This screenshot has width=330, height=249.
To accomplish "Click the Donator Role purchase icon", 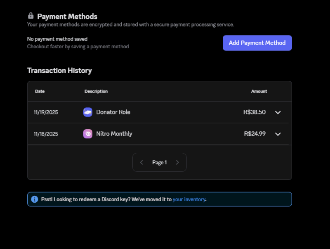I will pos(87,112).
